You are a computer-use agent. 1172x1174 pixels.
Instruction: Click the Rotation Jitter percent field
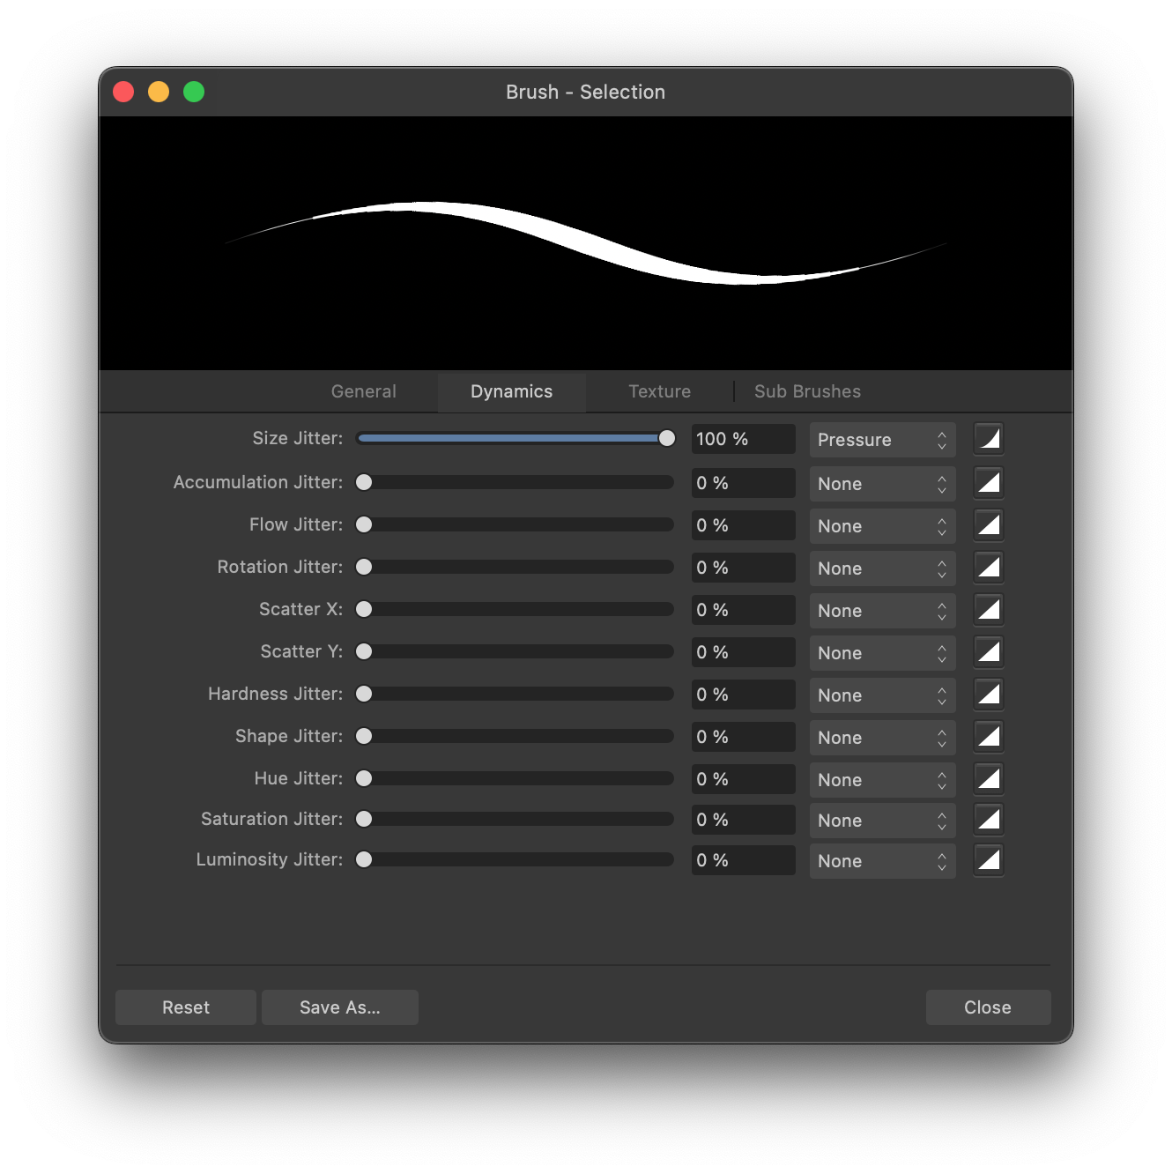[744, 568]
